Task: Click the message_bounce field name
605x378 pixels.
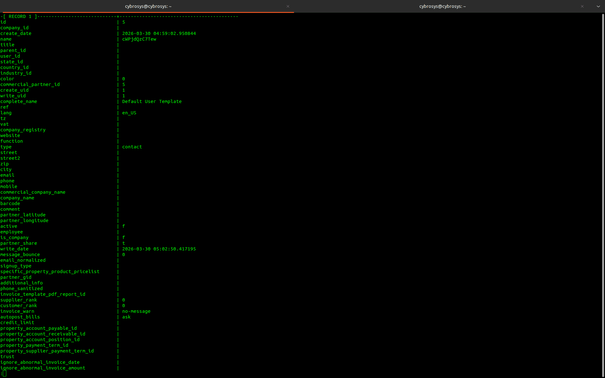Action: [x=20, y=255]
